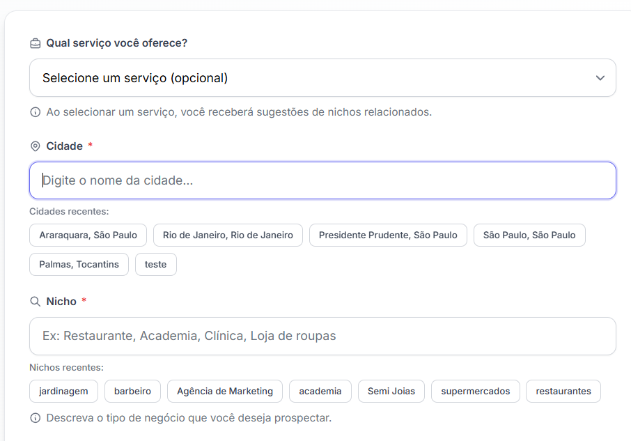
Task: Select the 'jardinagem' recent niche
Action: (63, 392)
